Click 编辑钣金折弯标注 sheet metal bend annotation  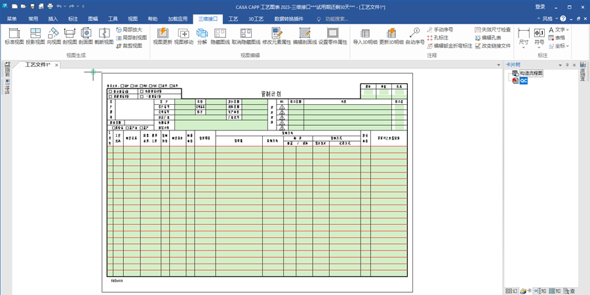coord(450,46)
